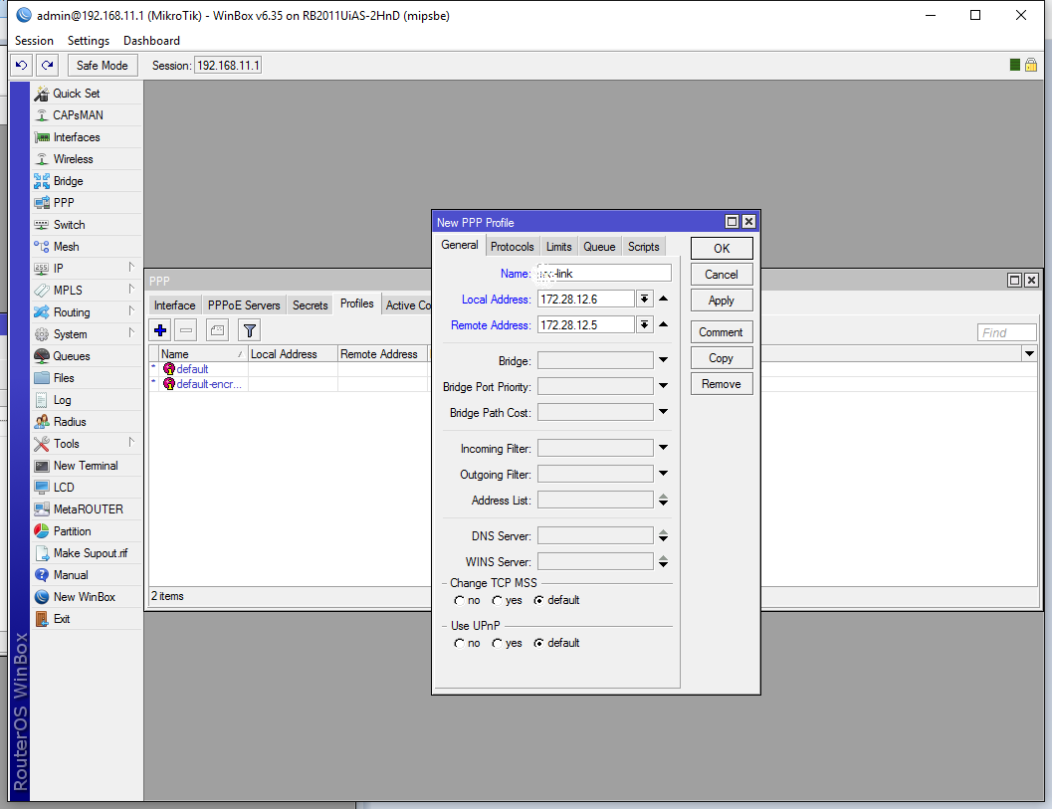Remove profile with minus button
The image size is (1052, 809).
pos(186,330)
